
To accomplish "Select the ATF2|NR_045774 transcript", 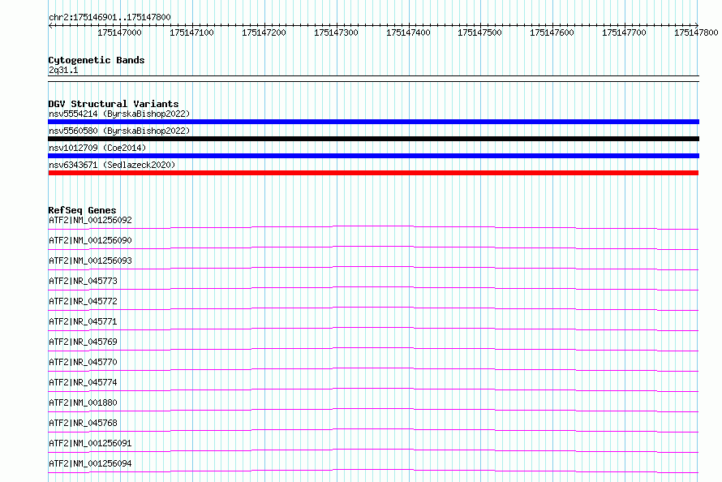I will coord(83,382).
